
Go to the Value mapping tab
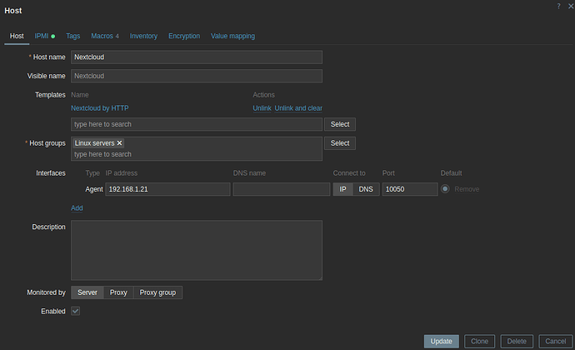[232, 36]
